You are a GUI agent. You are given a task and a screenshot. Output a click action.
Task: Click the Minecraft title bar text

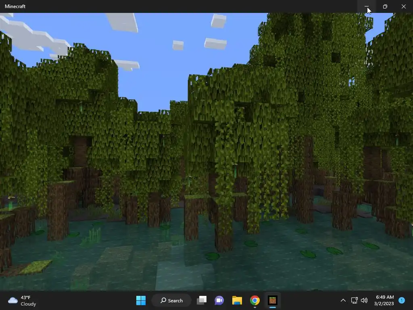pos(15,6)
